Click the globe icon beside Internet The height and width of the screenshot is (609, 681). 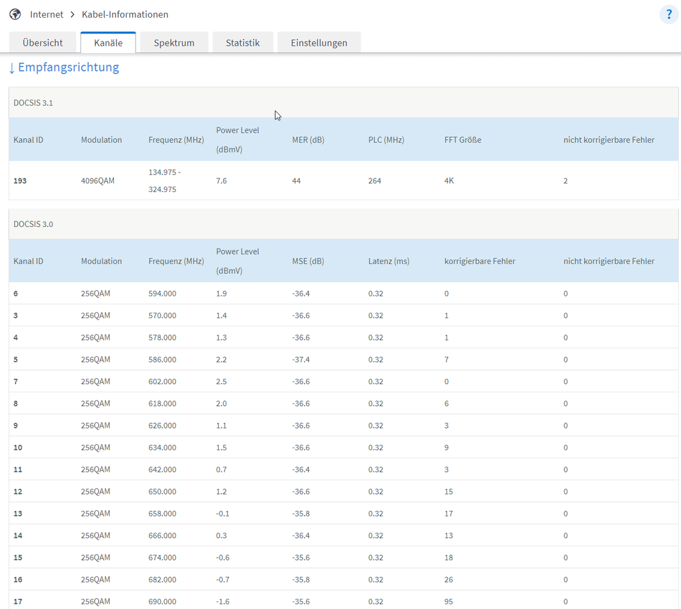coord(15,14)
